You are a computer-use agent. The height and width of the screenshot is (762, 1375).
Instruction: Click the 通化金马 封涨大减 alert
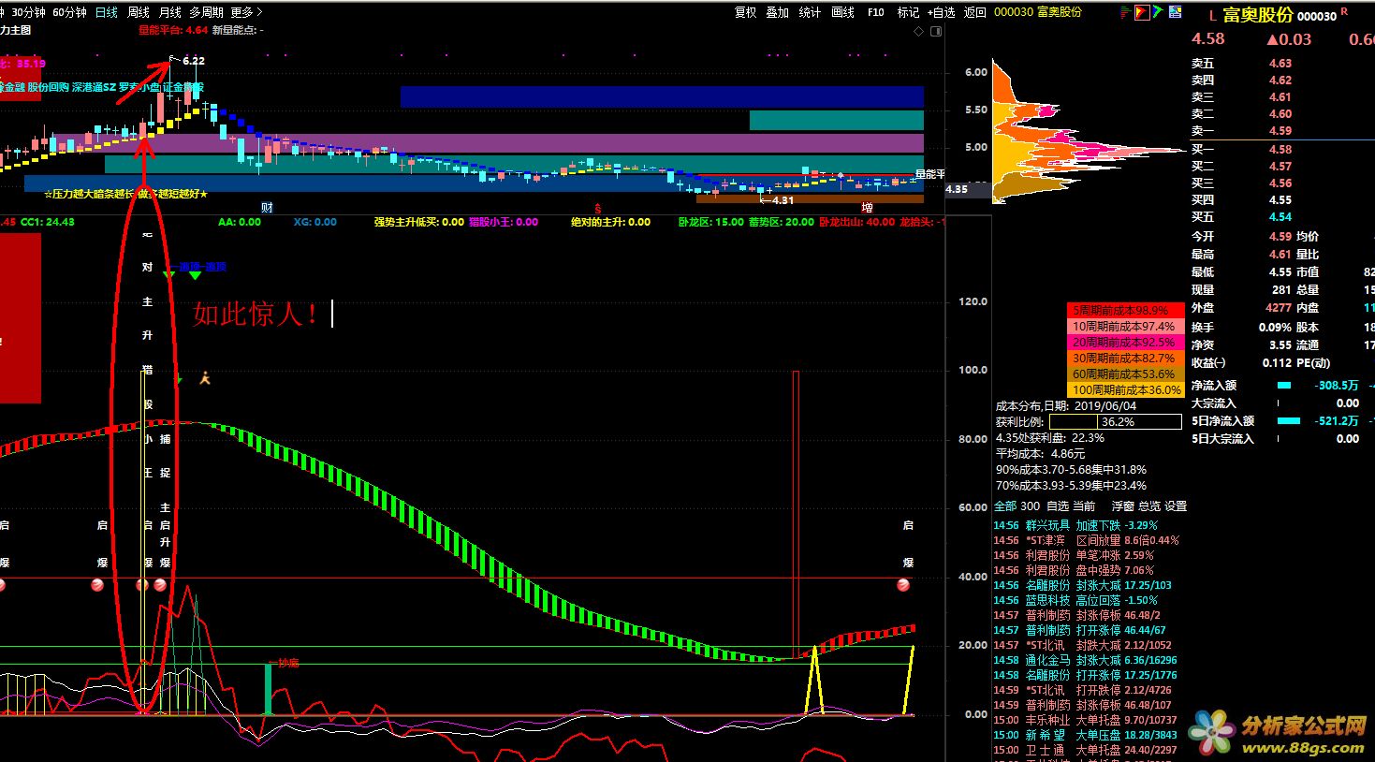point(1085,660)
